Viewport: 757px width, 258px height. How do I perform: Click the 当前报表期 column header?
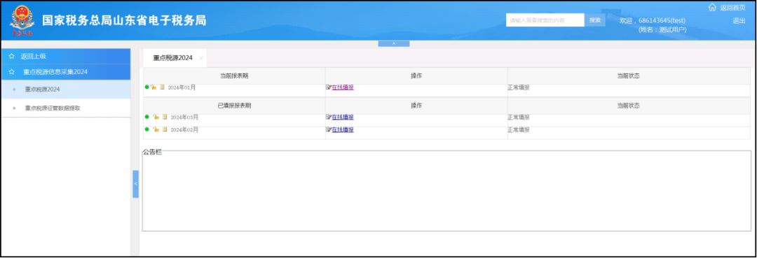(234, 76)
